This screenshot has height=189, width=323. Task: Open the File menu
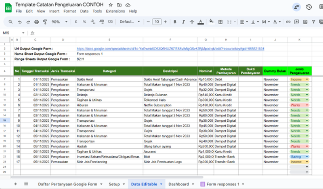point(19,11)
